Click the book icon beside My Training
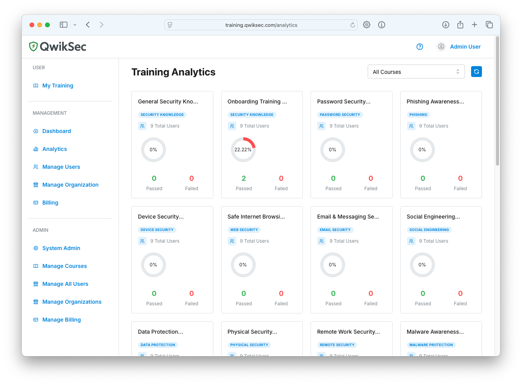The height and width of the screenshot is (385, 522). (x=36, y=86)
